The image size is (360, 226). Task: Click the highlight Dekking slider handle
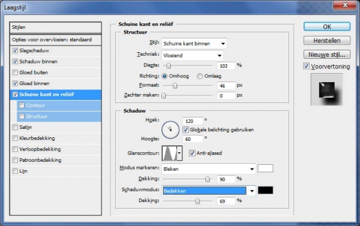coord(208,179)
